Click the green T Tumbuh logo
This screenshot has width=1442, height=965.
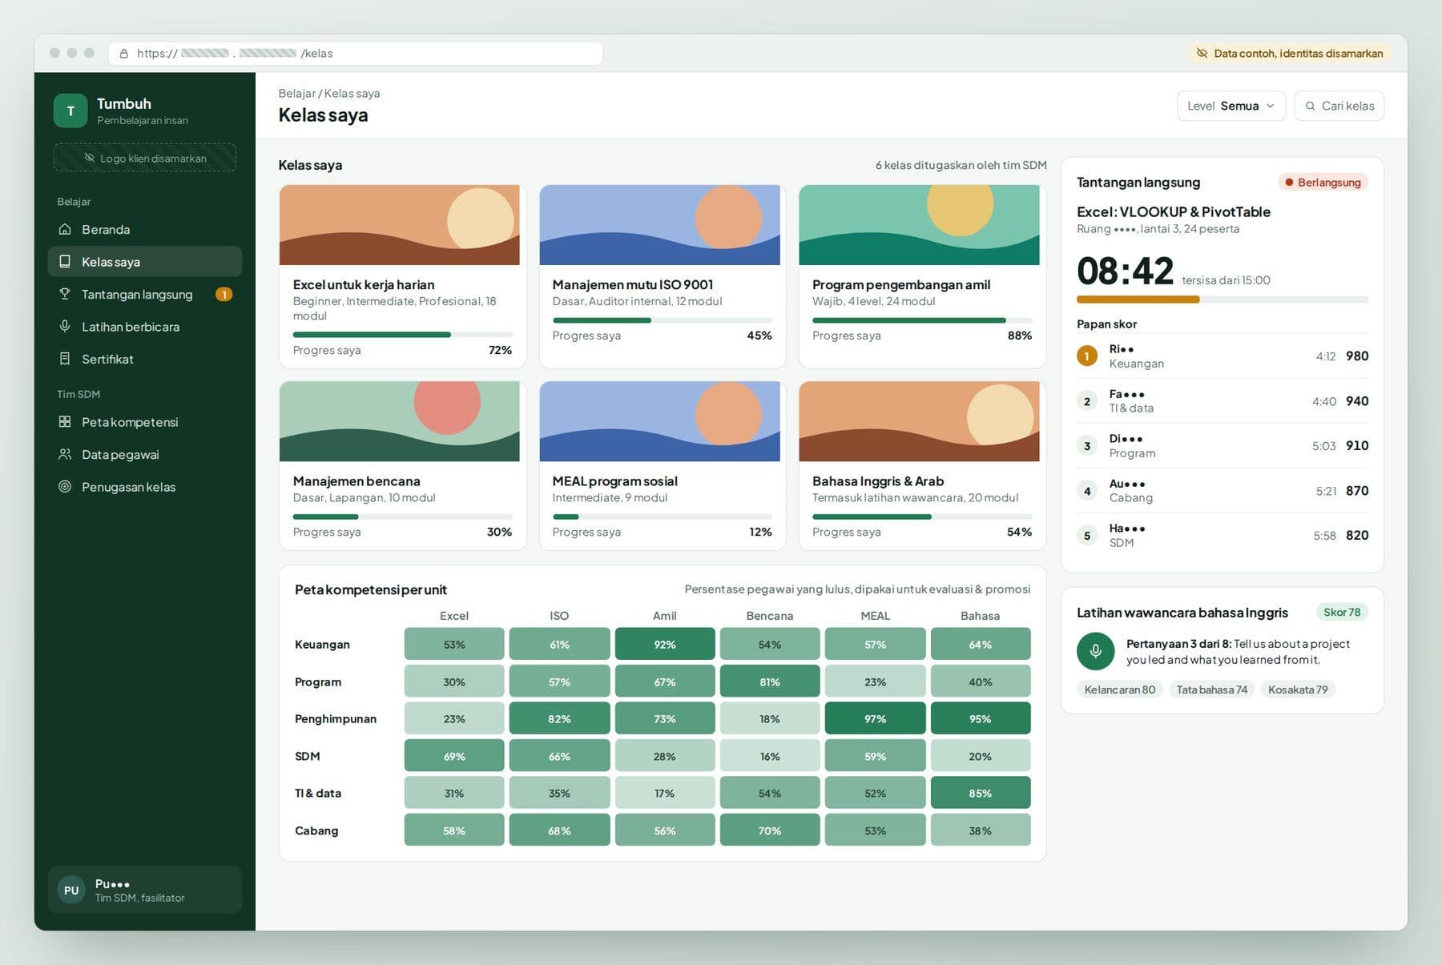[x=70, y=111]
